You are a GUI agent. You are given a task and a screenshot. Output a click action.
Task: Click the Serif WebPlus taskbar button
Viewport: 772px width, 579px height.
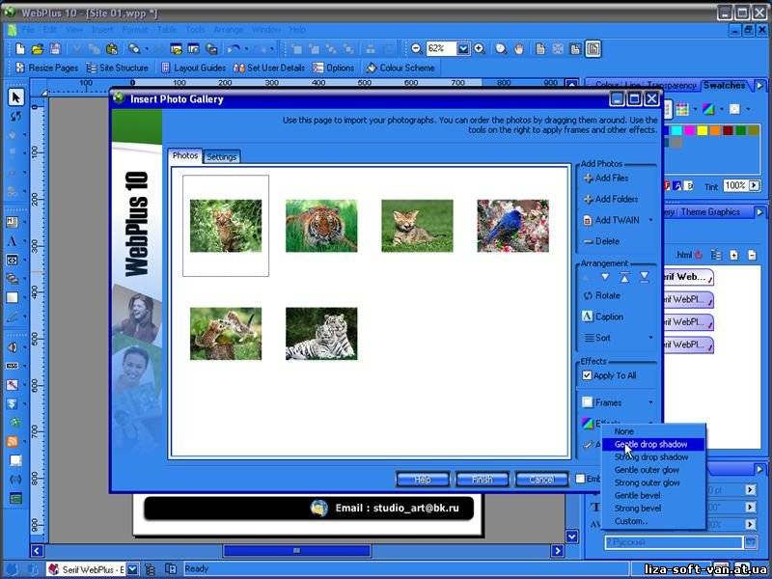tap(93, 569)
